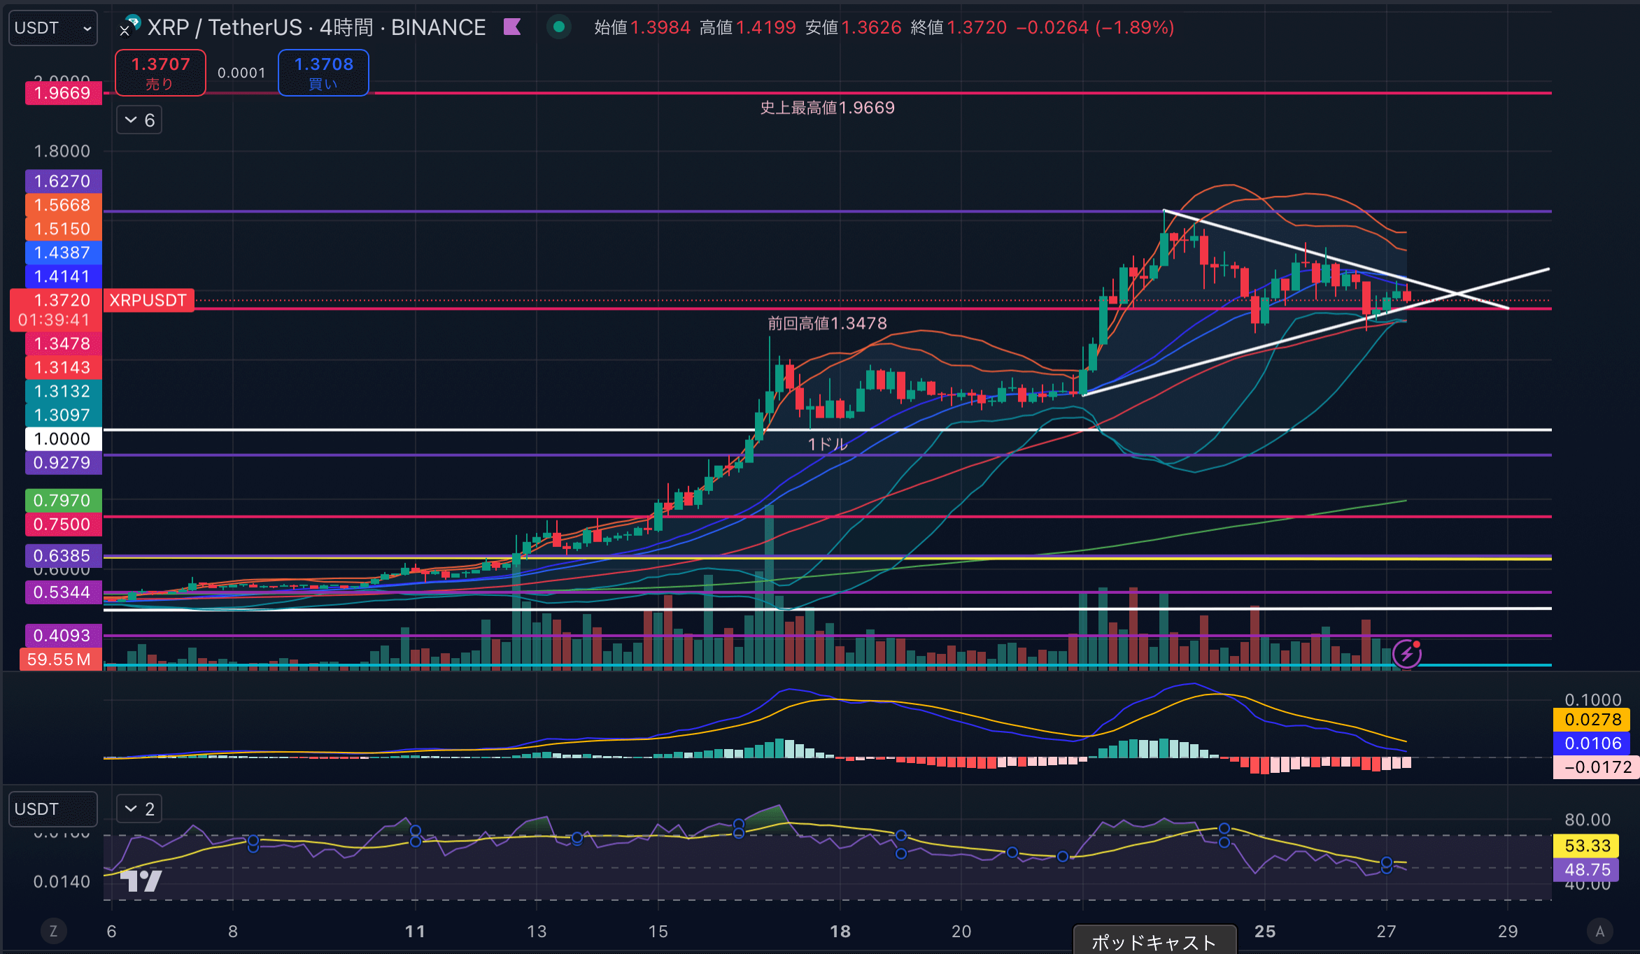Image resolution: width=1640 pixels, height=954 pixels.
Task: Click the 前回高値1.3478 text label
Action: click(827, 323)
